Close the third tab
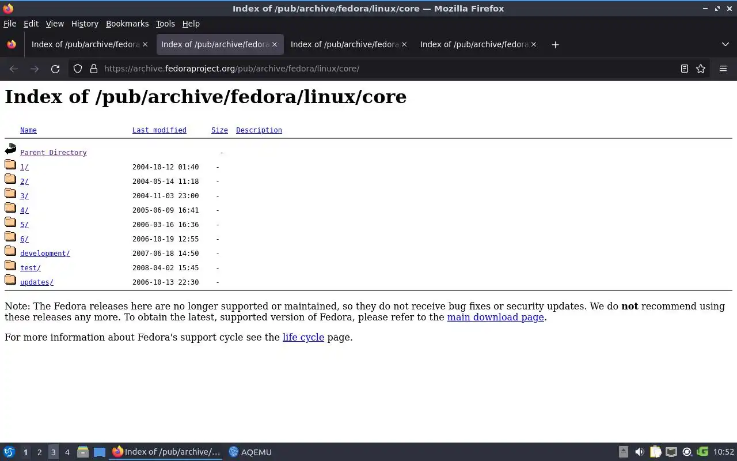This screenshot has height=461, width=737. [404, 44]
